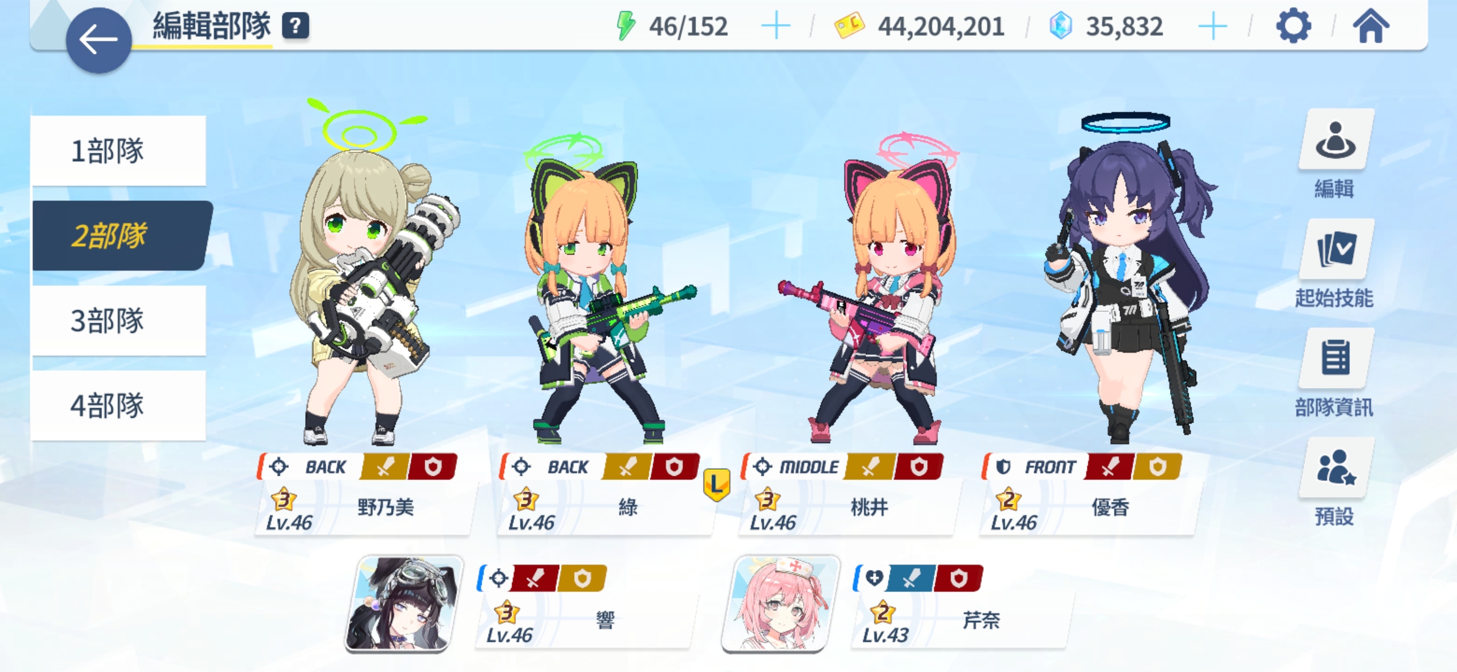This screenshot has width=1457, height=672.
Task: Switch to the 3部隊 tab
Action: pos(119,321)
